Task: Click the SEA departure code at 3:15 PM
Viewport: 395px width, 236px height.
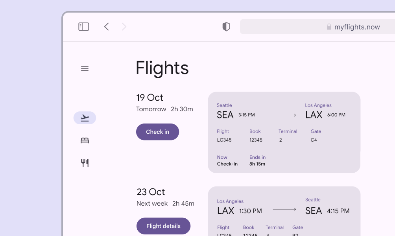Action: [x=225, y=115]
